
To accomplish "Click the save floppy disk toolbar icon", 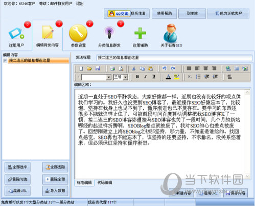I will (98, 68).
